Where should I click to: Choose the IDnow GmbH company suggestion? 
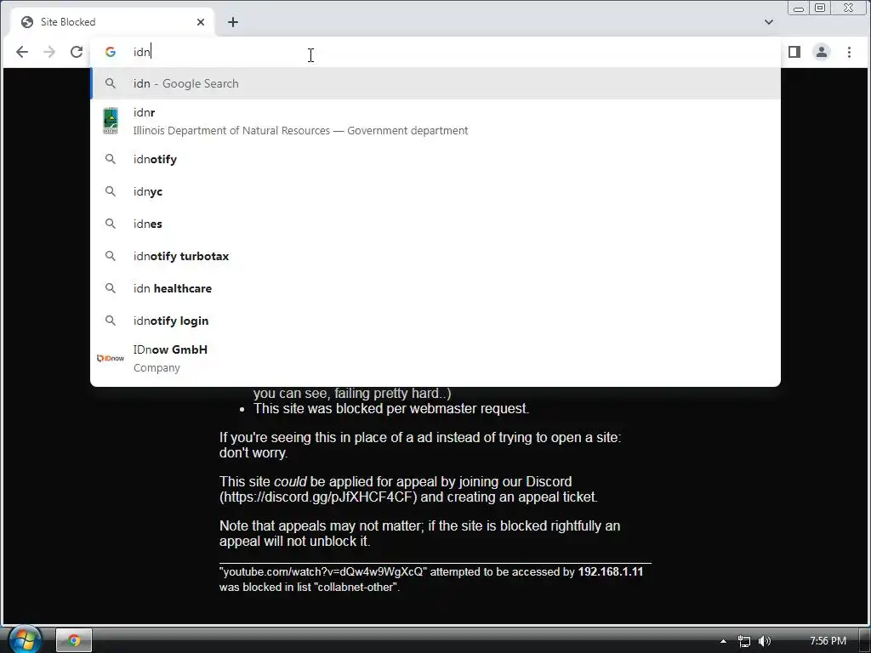tap(435, 358)
